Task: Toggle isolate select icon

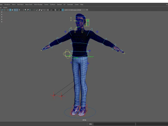Action: 36,10
